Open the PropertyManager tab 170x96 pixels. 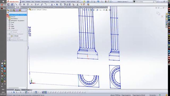coord(11,10)
